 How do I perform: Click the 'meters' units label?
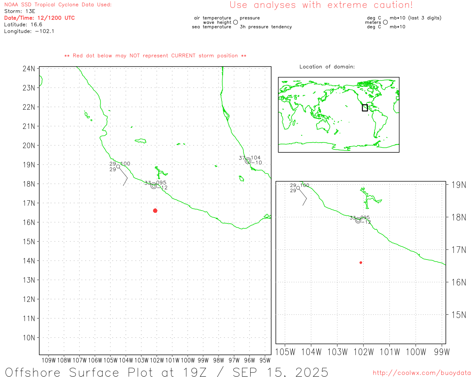click(x=373, y=22)
